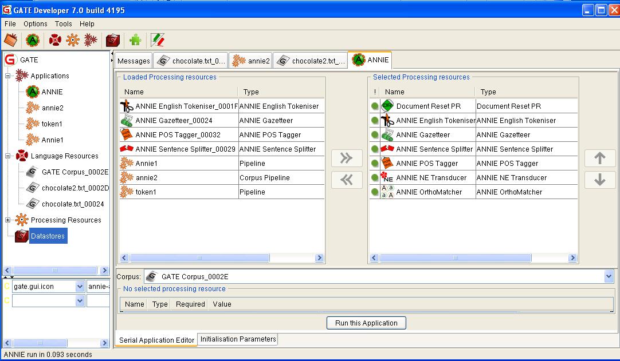620x361 pixels.
Task: Click right scroll arrow of Loaded Processing resources list
Action: click(x=319, y=258)
